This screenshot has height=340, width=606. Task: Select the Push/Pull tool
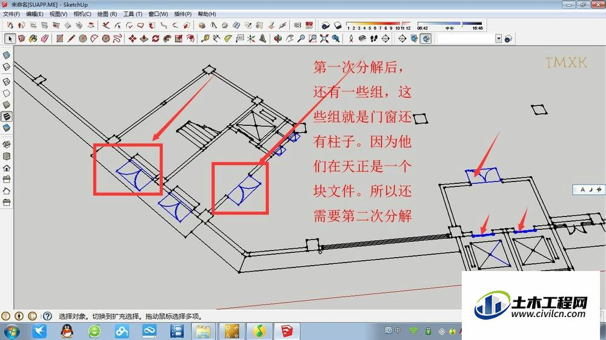[x=144, y=39]
